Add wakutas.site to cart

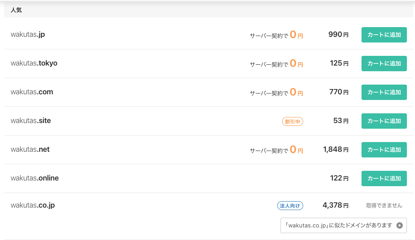384,121
